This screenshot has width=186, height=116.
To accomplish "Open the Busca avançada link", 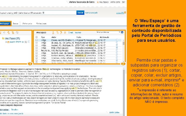I will click(x=91, y=13).
